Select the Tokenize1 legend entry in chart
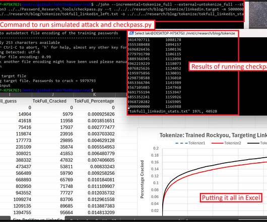 (190, 143)
